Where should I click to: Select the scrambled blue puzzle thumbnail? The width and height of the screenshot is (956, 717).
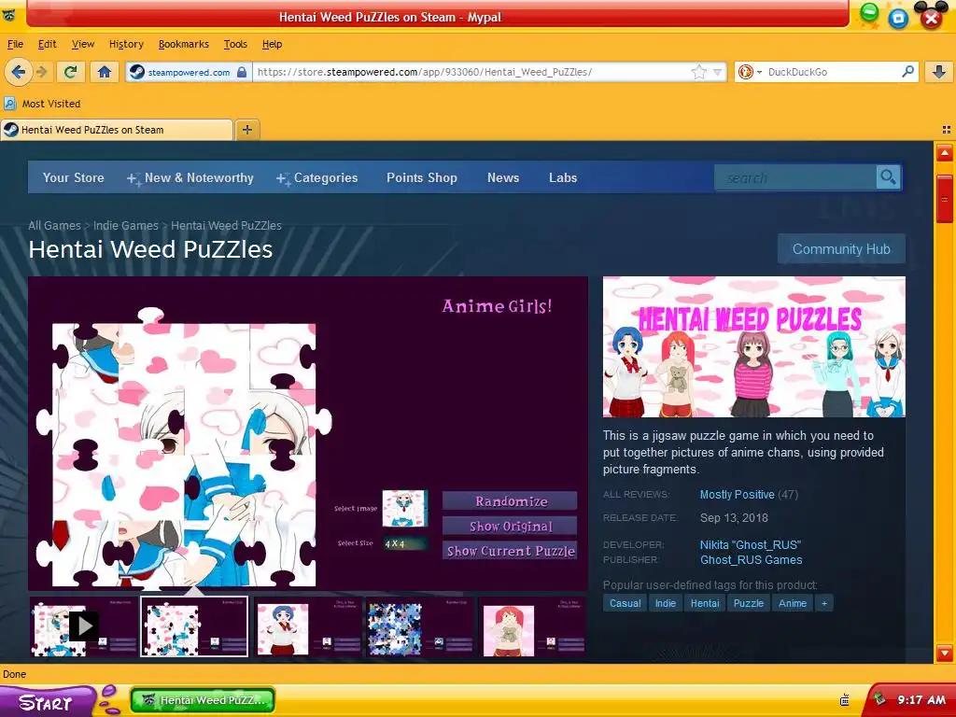pyautogui.click(x=420, y=626)
